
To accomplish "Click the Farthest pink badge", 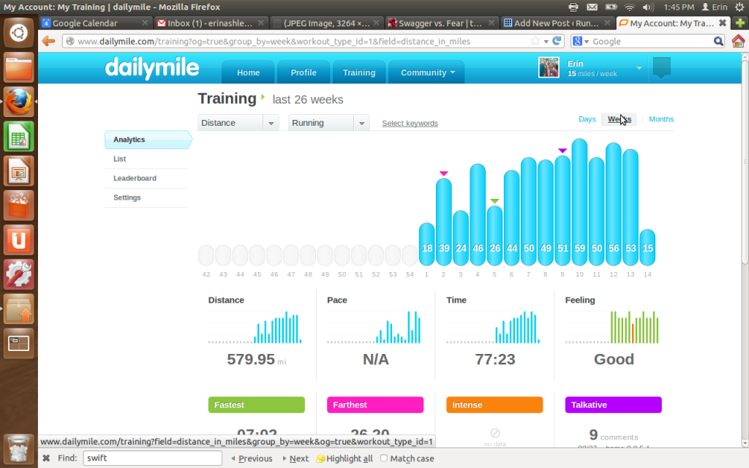I will coord(375,404).
